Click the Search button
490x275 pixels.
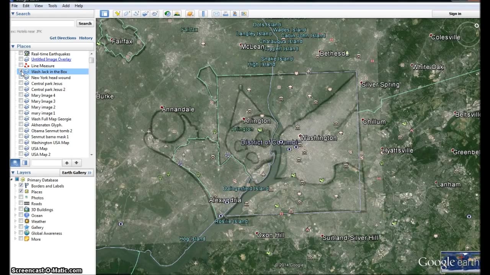click(85, 23)
